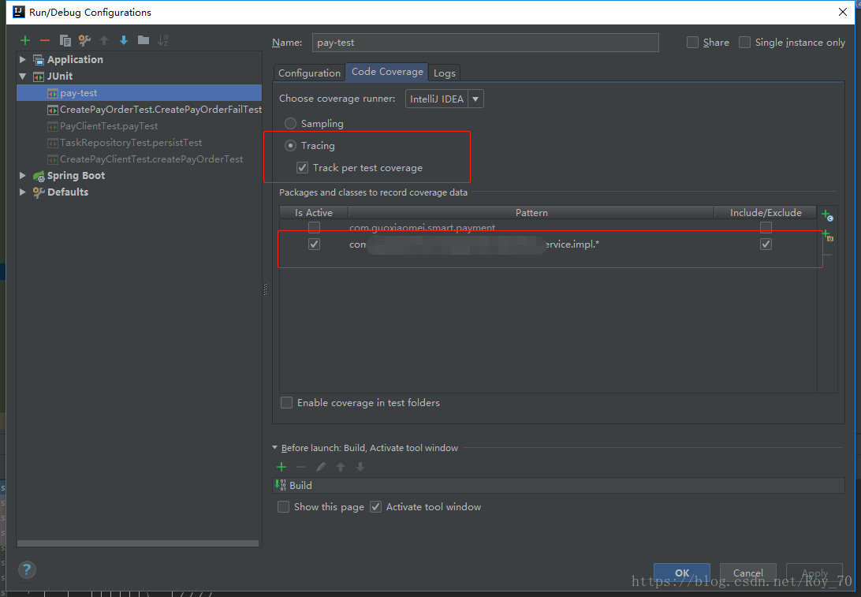This screenshot has height=597, width=861.
Task: Toggle Single instance only
Action: coord(744,43)
